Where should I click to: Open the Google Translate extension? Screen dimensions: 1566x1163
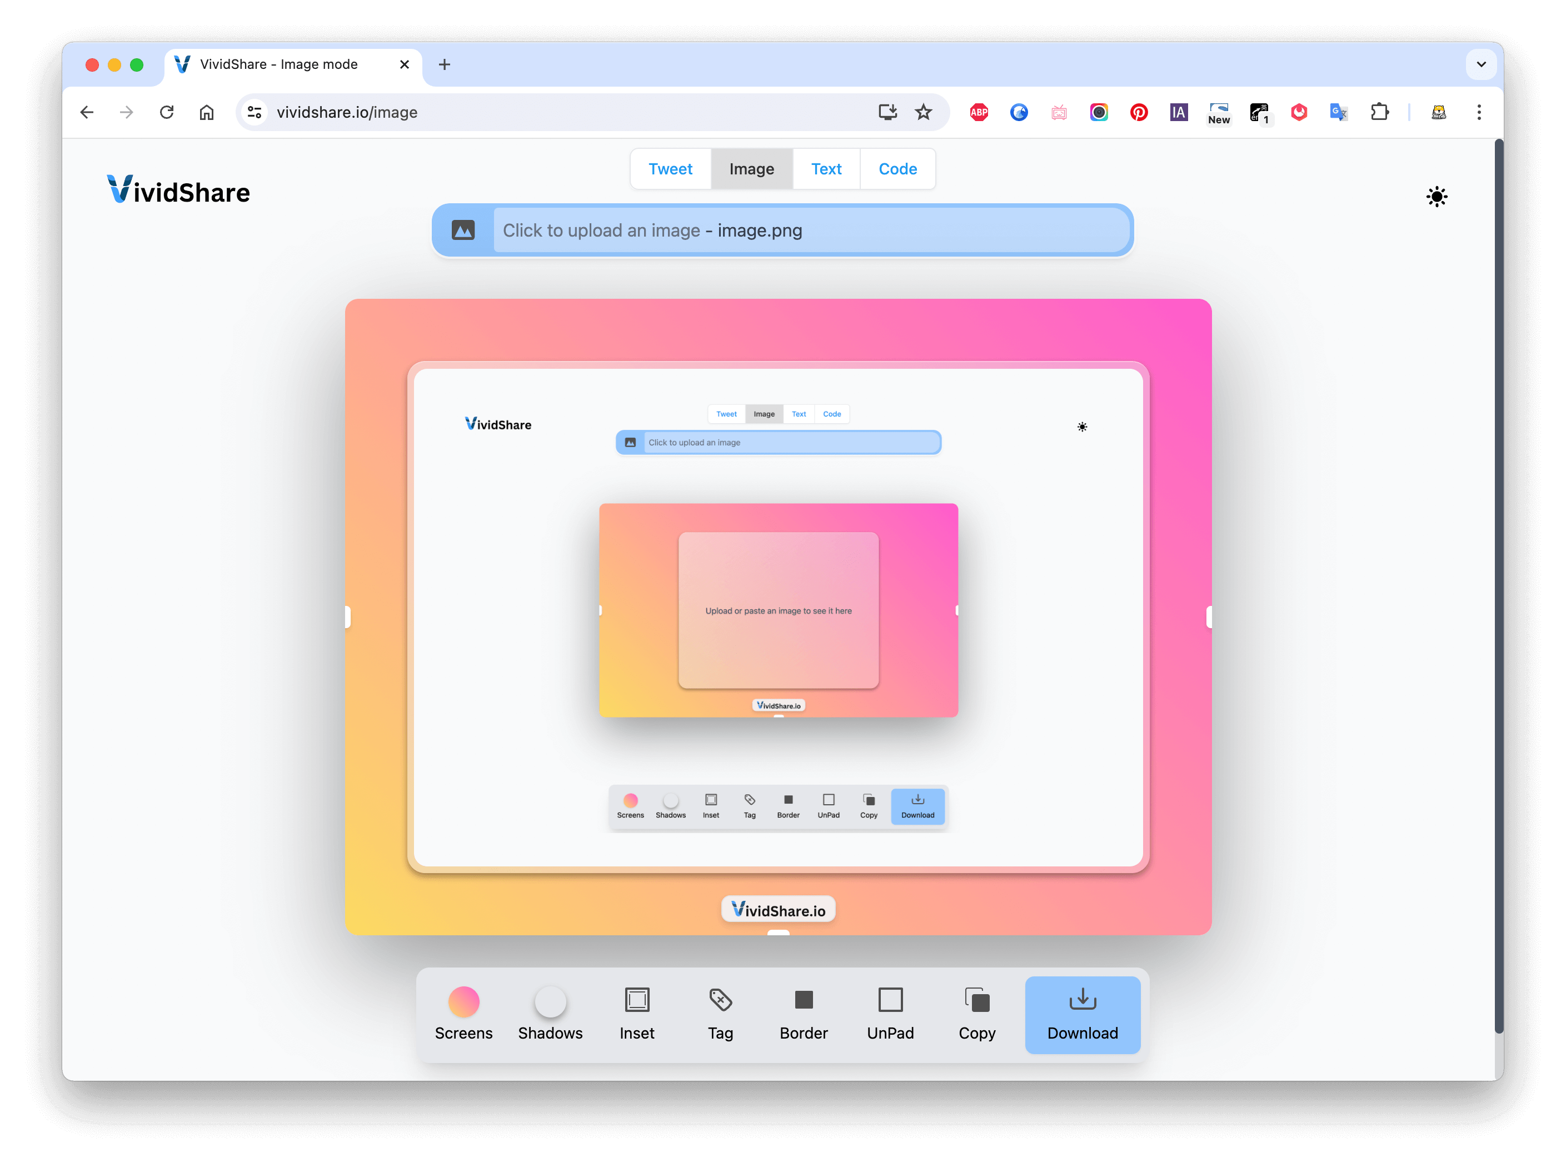click(x=1339, y=112)
